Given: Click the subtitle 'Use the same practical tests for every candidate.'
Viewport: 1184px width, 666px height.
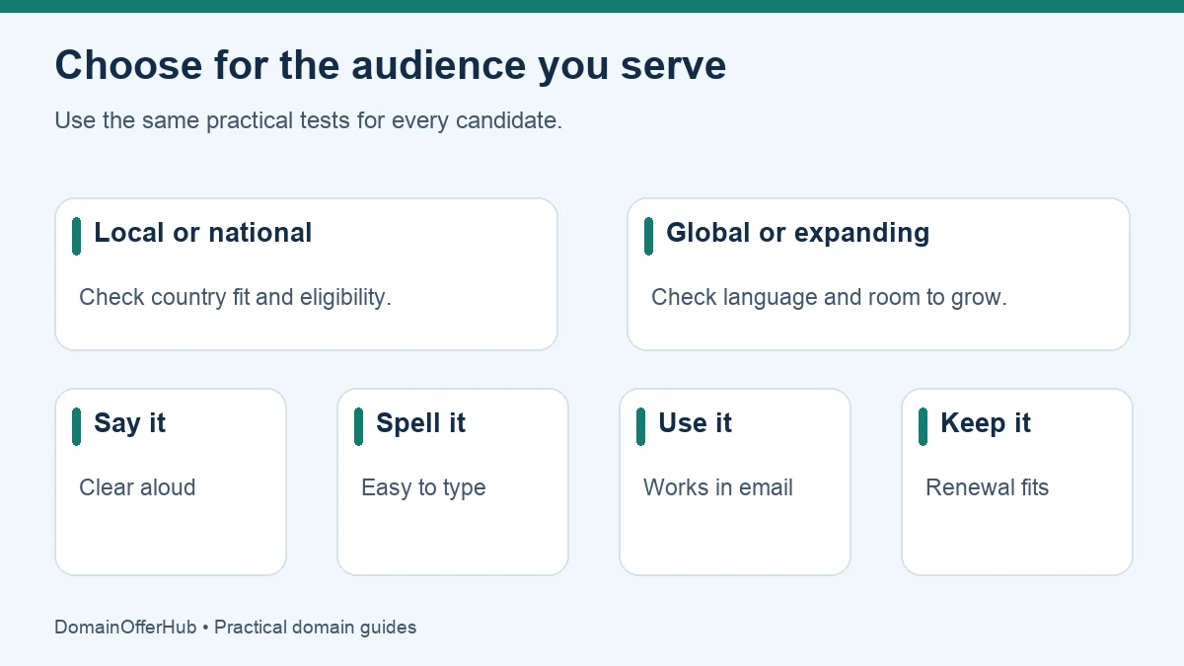Looking at the screenshot, I should pos(309,121).
